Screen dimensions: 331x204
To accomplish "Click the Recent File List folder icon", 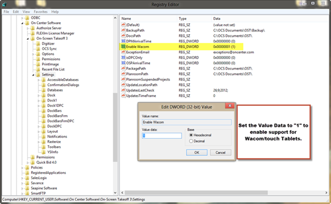I will [38, 69].
